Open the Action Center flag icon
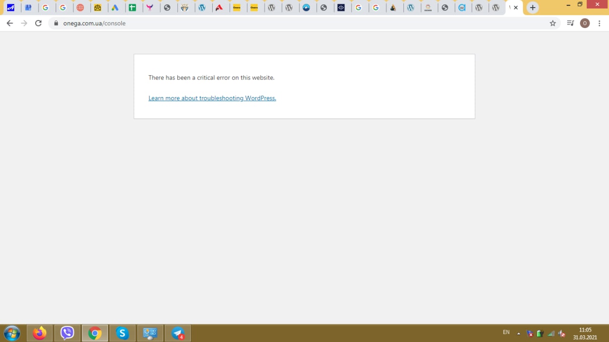Image resolution: width=609 pixels, height=342 pixels. 530,333
